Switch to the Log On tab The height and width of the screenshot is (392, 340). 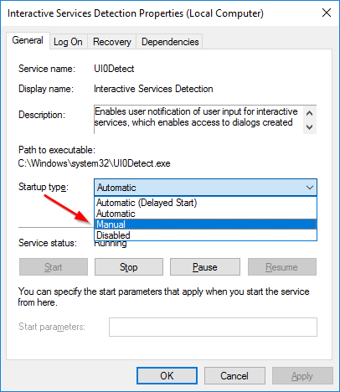[x=69, y=42]
